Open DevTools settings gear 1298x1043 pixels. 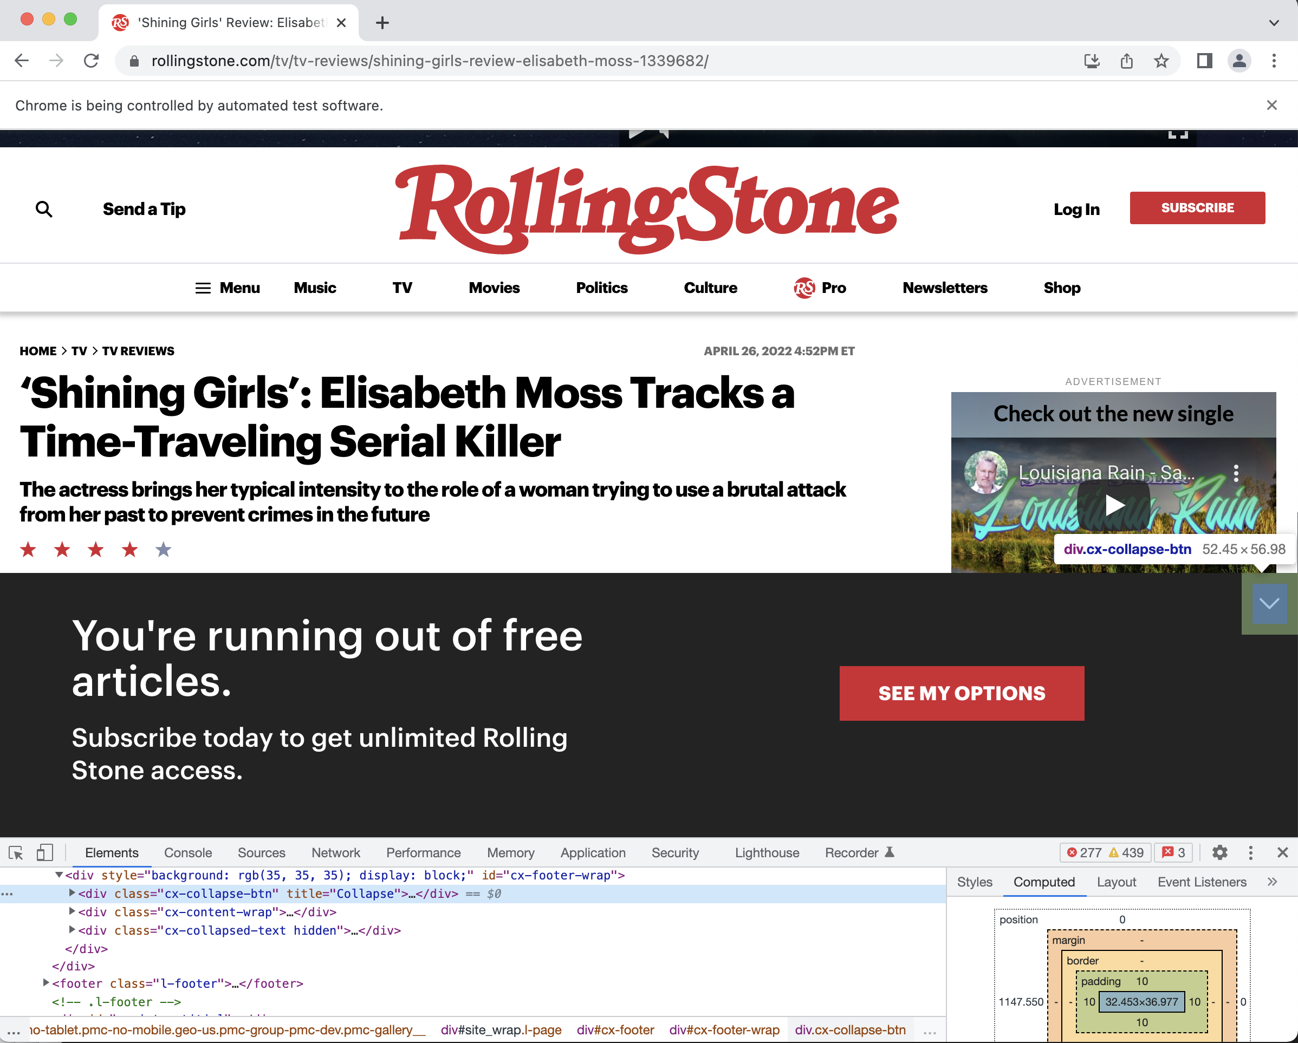pyautogui.click(x=1220, y=852)
